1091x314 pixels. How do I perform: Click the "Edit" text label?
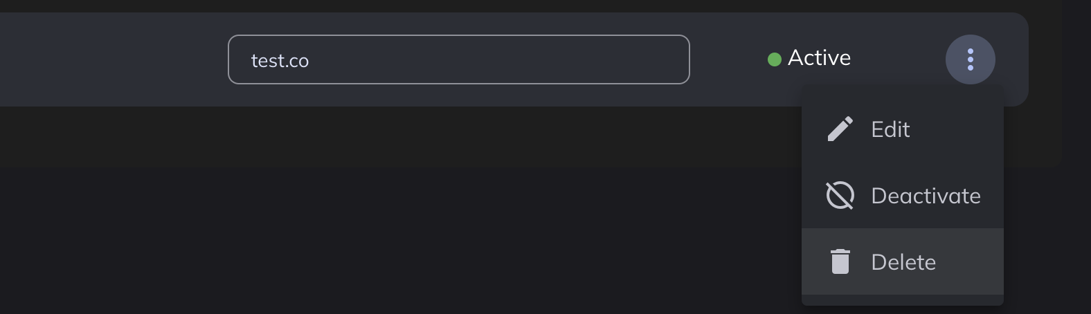click(x=890, y=129)
